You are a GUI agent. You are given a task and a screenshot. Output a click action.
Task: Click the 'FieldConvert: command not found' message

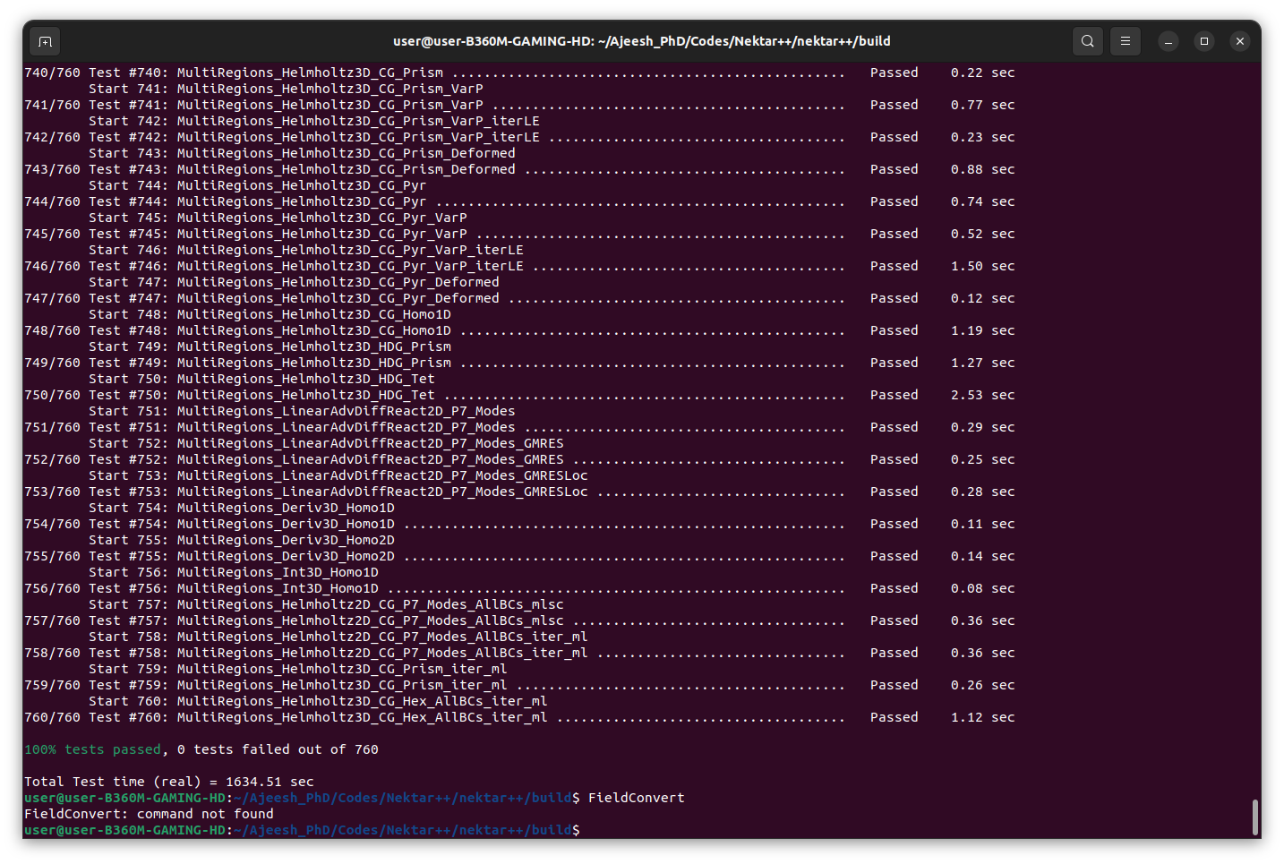(149, 814)
